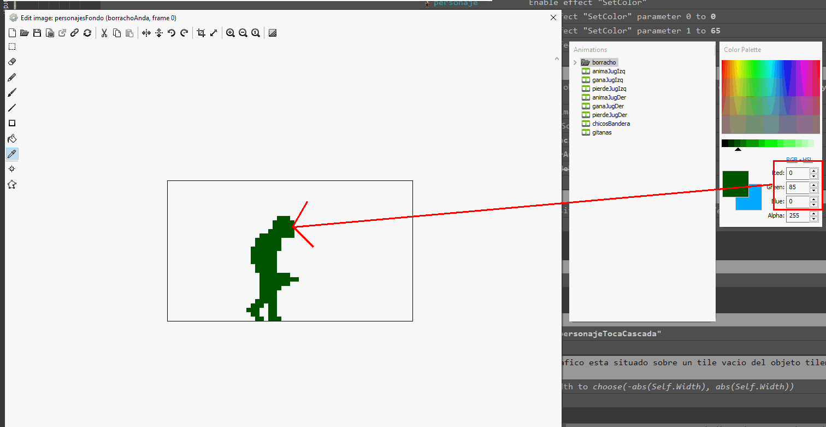This screenshot has height=427, width=826.
Task: Click the Green value input field
Action: click(798, 188)
